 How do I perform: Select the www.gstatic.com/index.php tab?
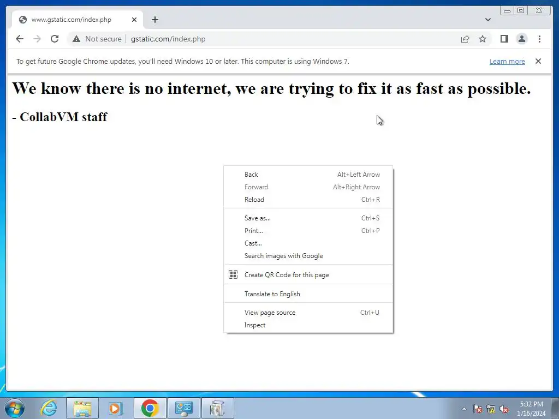[78, 20]
